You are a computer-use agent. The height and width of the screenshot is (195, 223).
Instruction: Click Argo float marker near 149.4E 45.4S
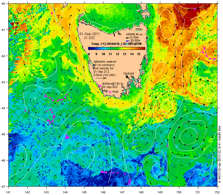coord(168,146)
